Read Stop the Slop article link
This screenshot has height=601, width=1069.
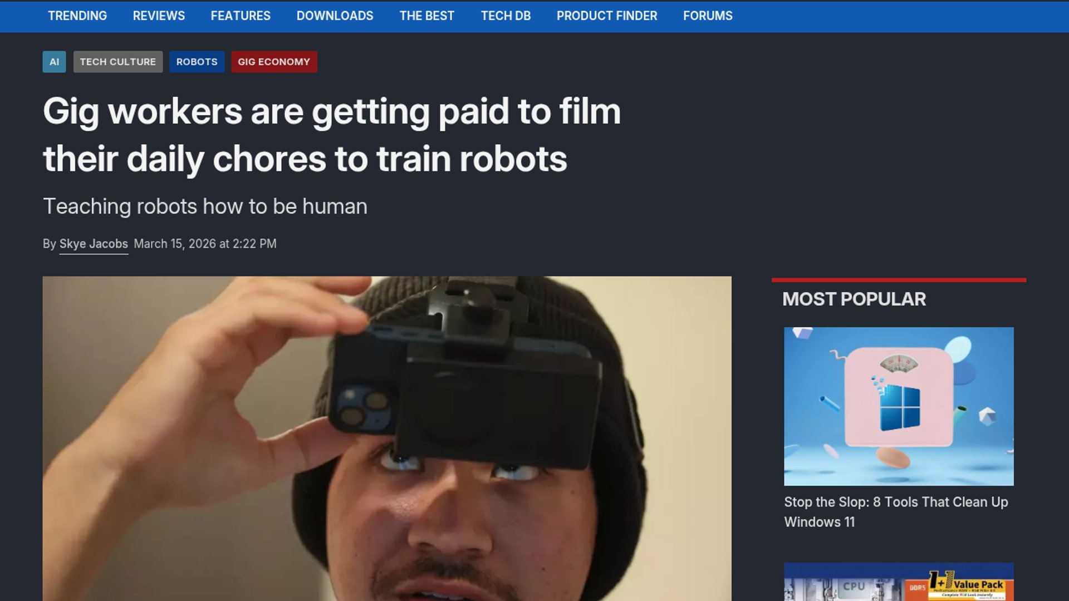tap(896, 511)
